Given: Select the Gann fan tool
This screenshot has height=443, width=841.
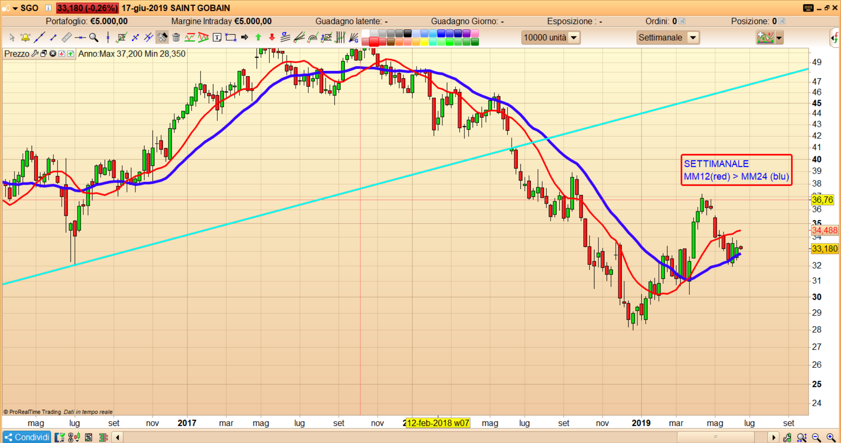Looking at the screenshot, I should (353, 38).
